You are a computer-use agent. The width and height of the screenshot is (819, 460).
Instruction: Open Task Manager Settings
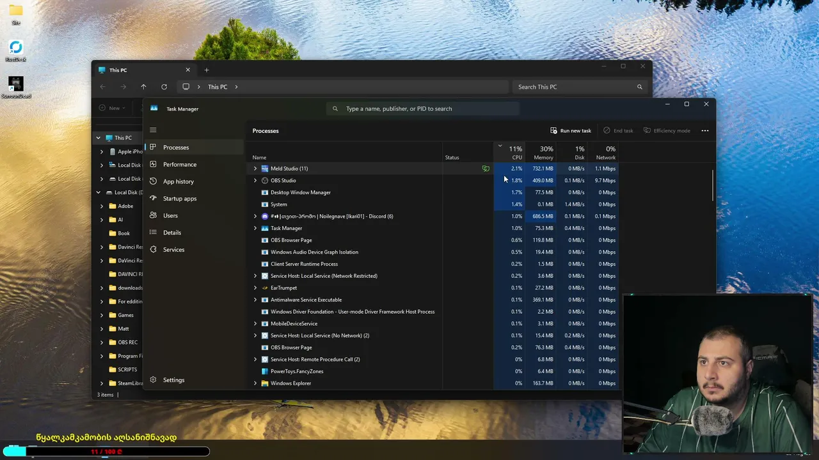(x=195, y=380)
